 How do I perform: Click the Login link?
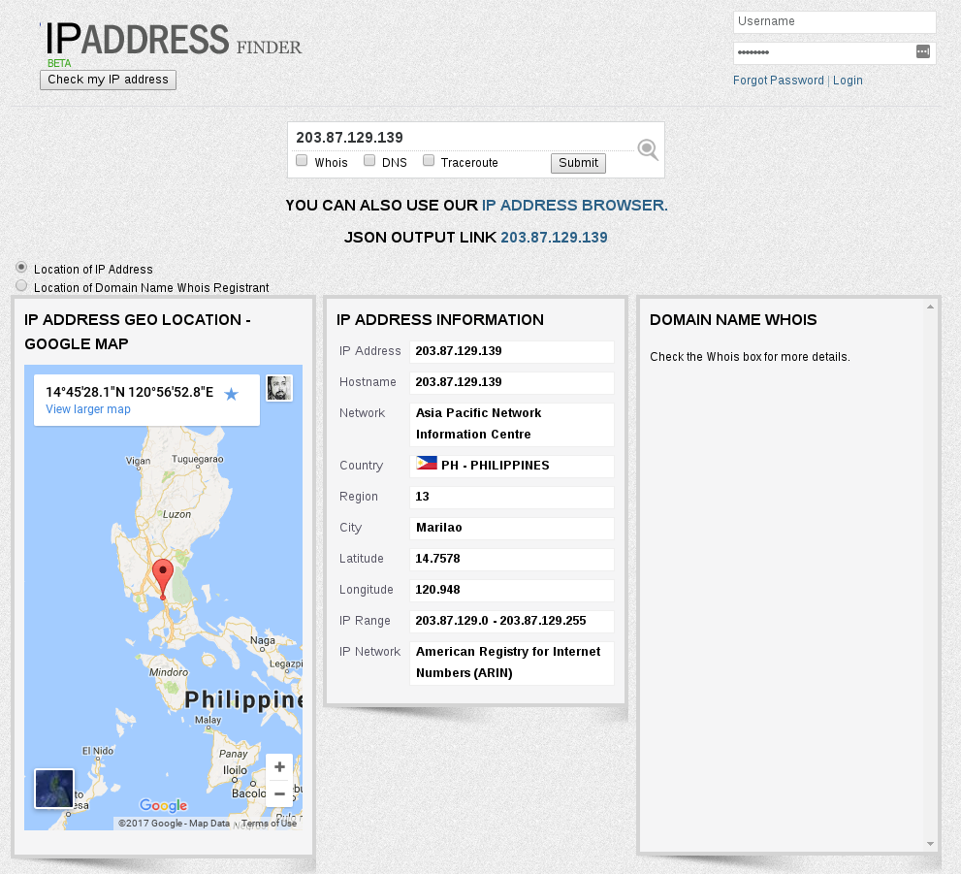point(848,81)
